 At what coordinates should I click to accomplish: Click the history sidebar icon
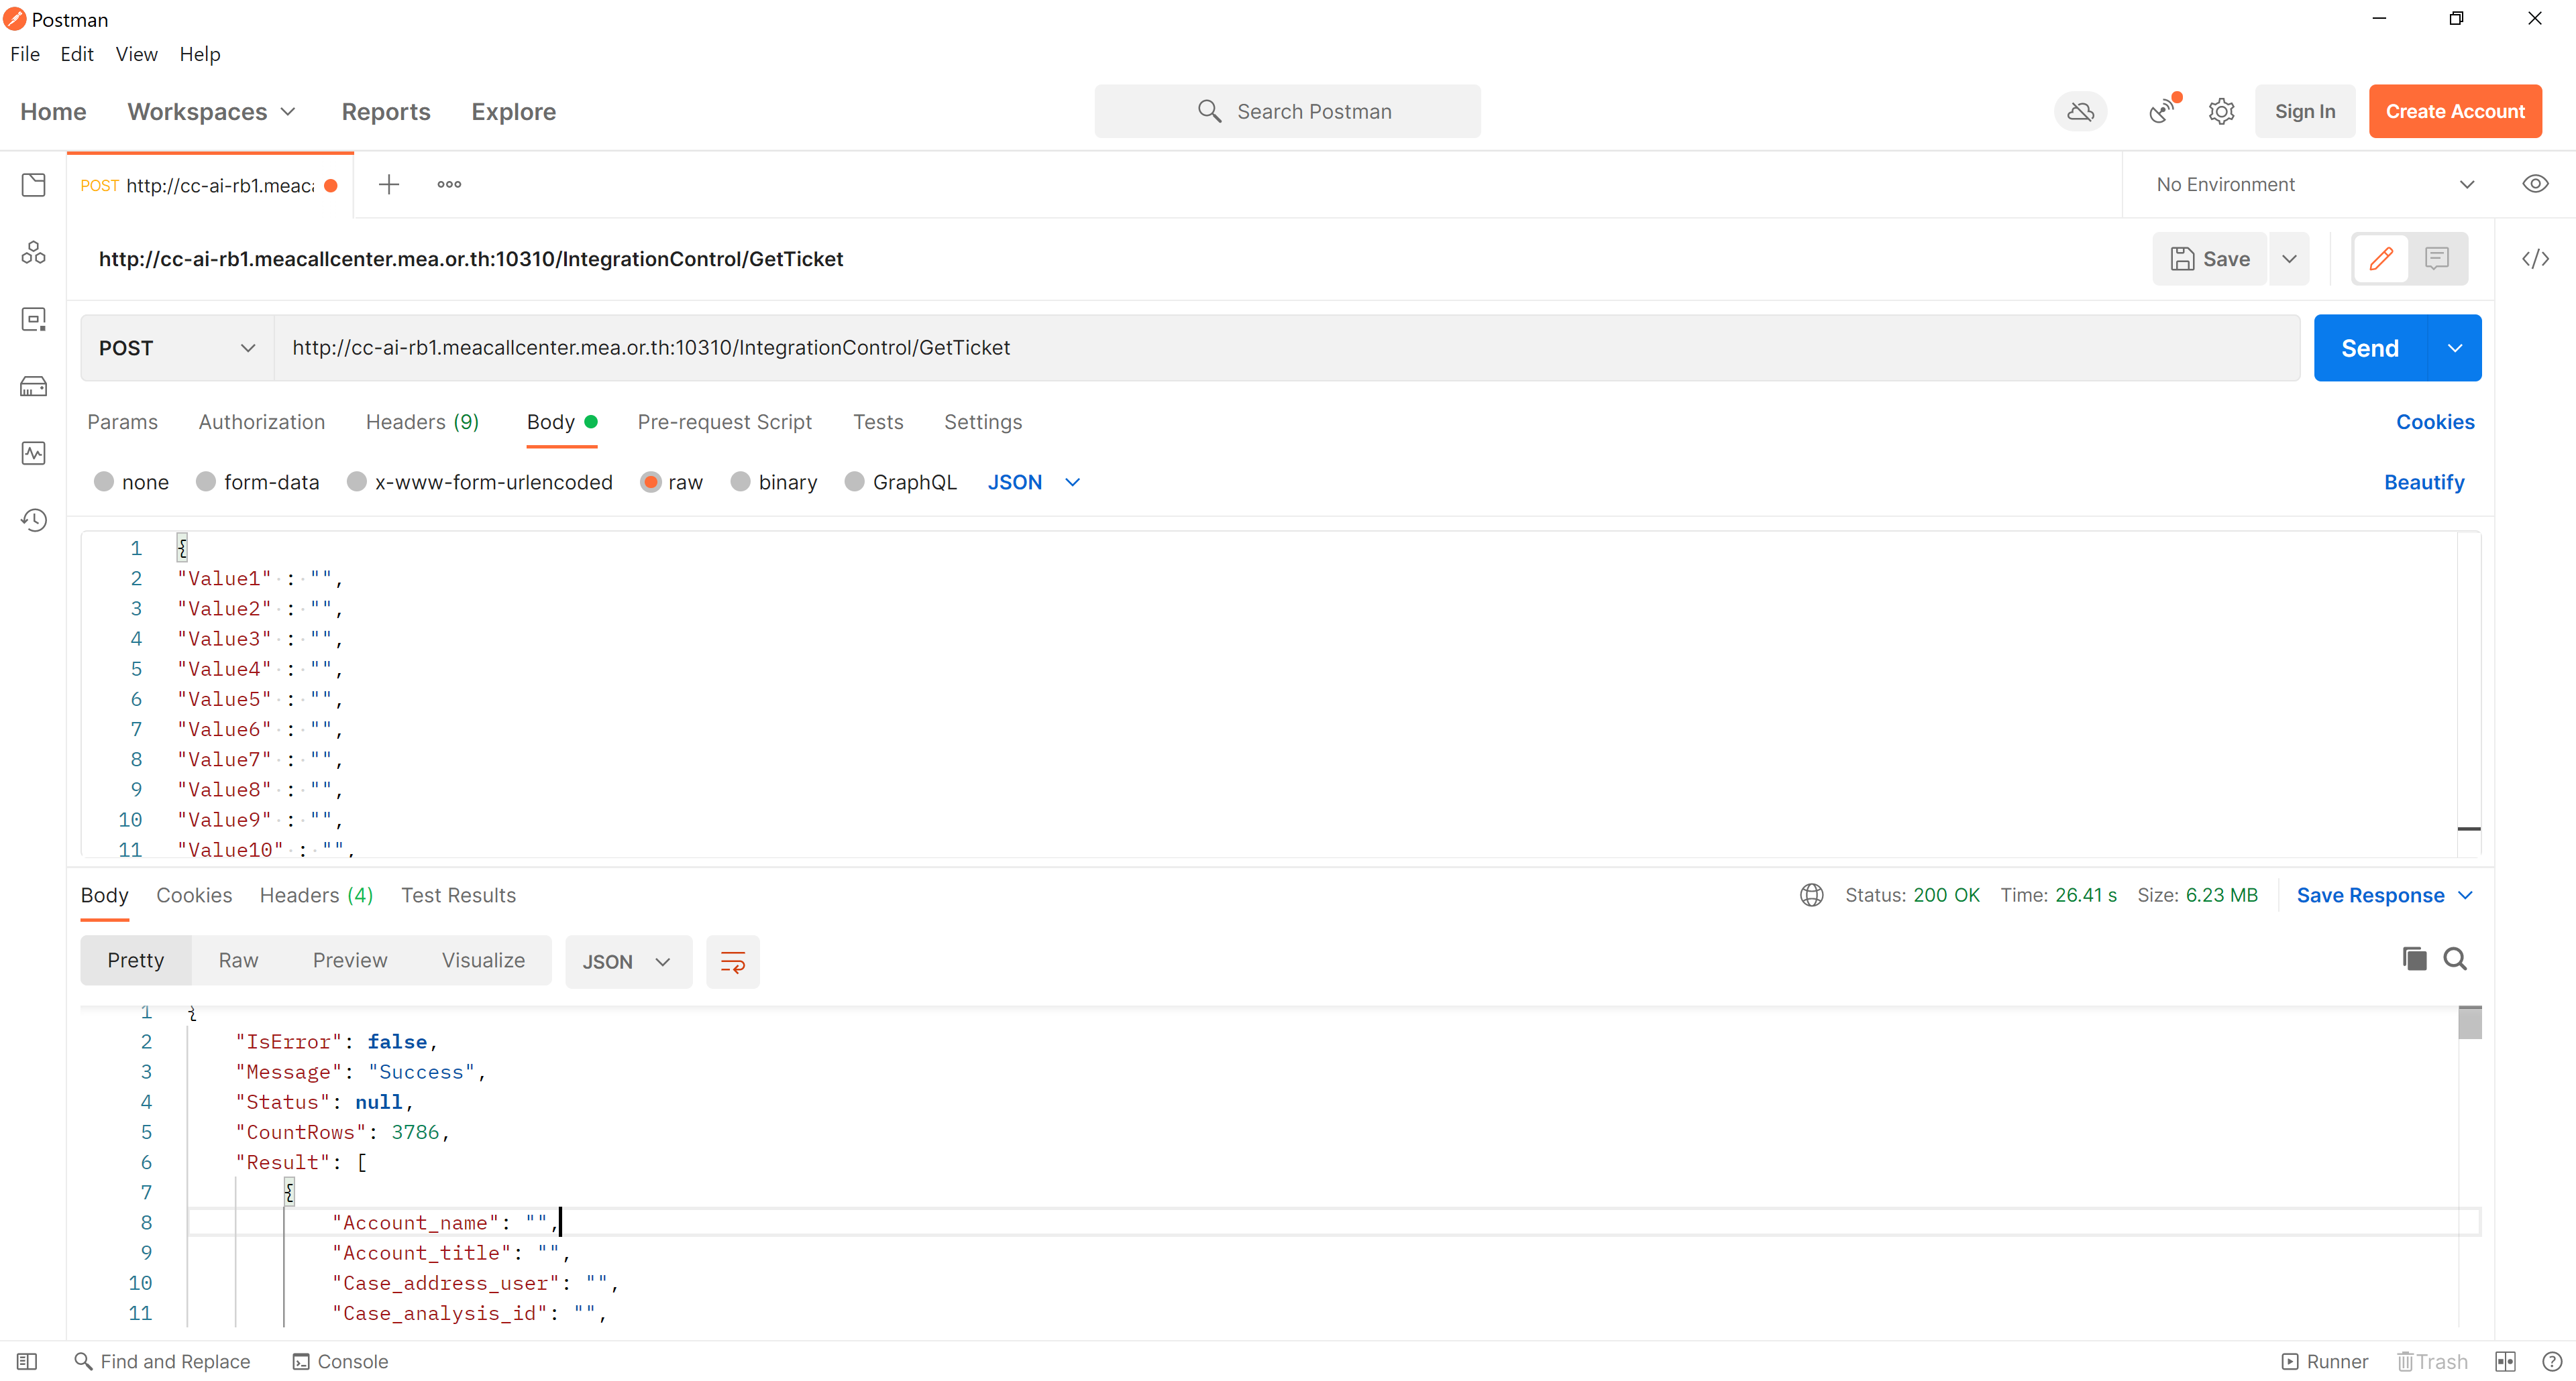tap(34, 521)
